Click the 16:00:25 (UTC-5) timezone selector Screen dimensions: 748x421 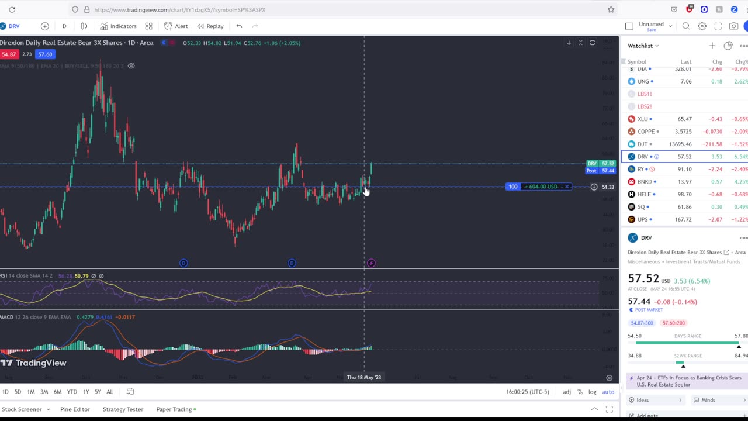point(528,392)
